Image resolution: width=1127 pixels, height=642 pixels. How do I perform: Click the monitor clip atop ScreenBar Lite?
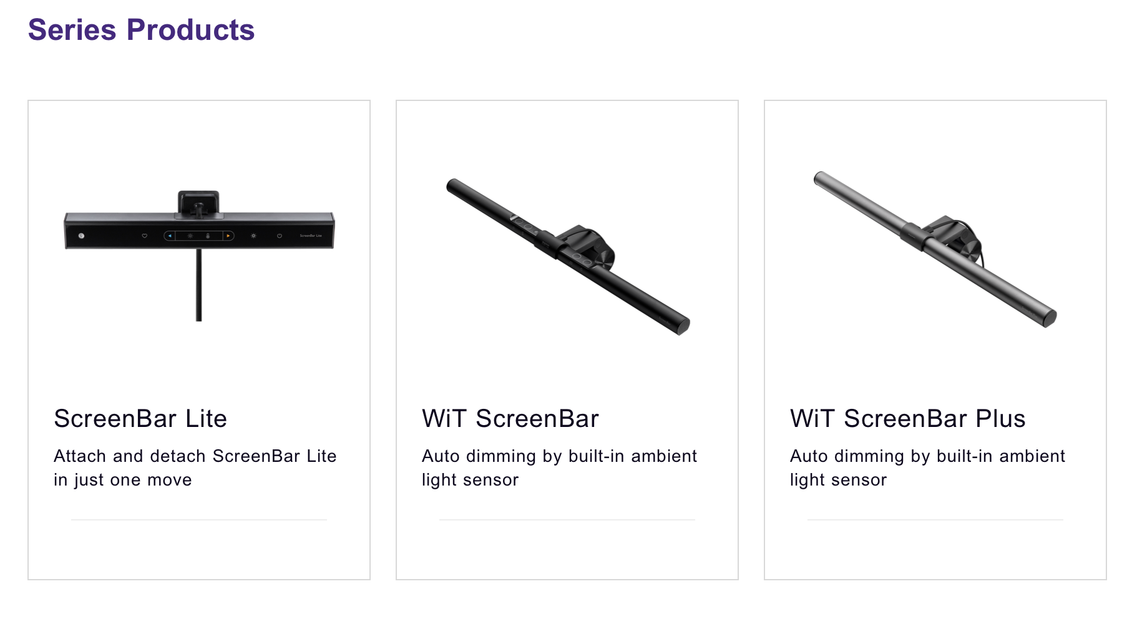click(x=198, y=204)
